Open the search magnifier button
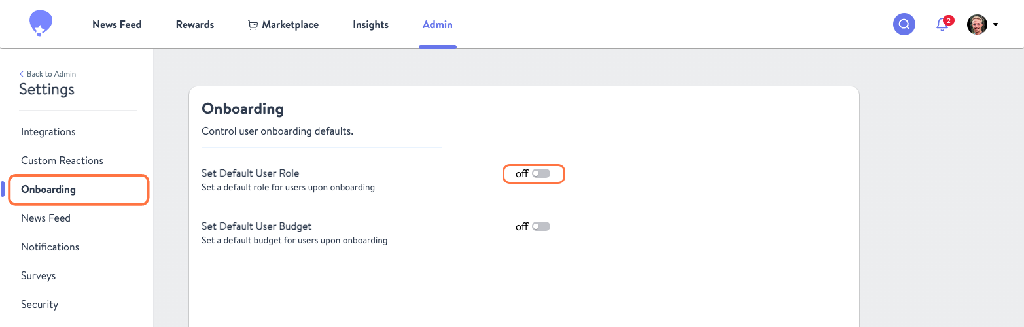The height and width of the screenshot is (327, 1024). tap(904, 25)
